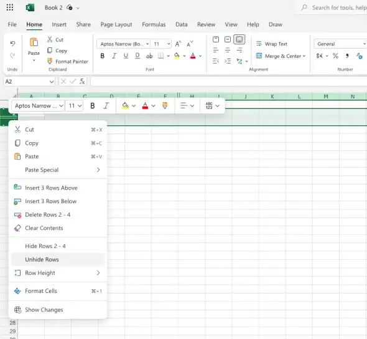Expand Merge & Center dropdown
The height and width of the screenshot is (339, 367).
304,56
